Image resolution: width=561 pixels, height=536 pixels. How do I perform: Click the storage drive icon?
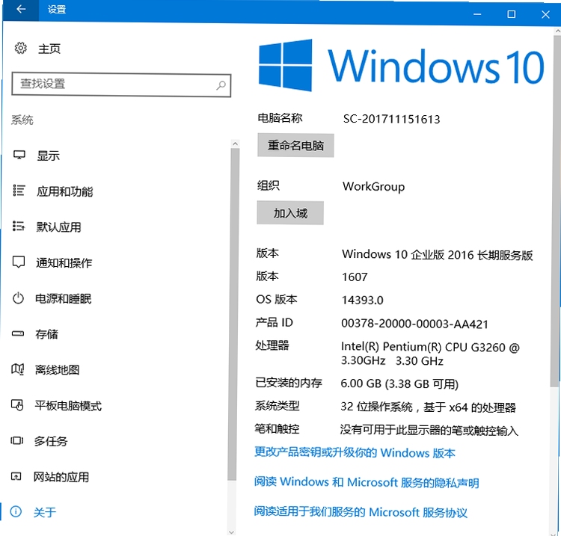[x=18, y=333]
